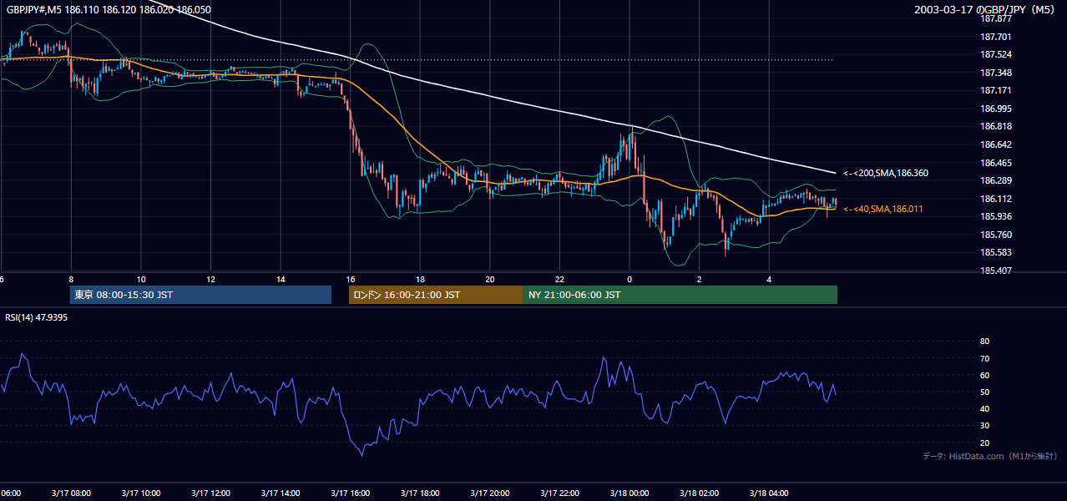1067x501 pixels.
Task: Click the HistData.com data source credit
Action: 990,456
